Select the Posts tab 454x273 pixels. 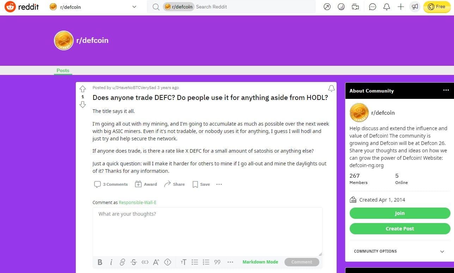tap(63, 70)
